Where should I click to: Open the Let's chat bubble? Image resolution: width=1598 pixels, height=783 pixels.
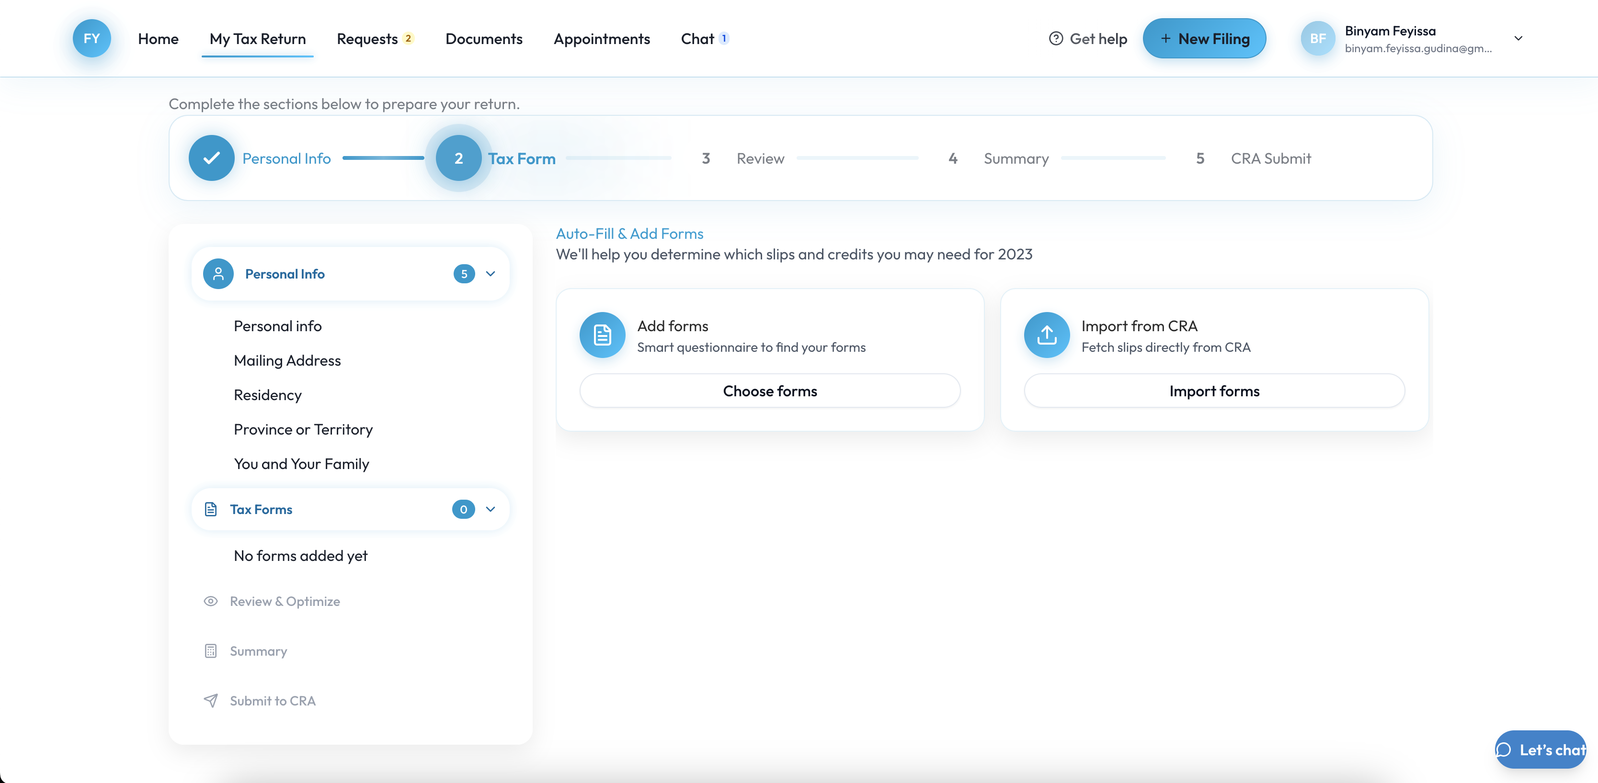pos(1541,749)
